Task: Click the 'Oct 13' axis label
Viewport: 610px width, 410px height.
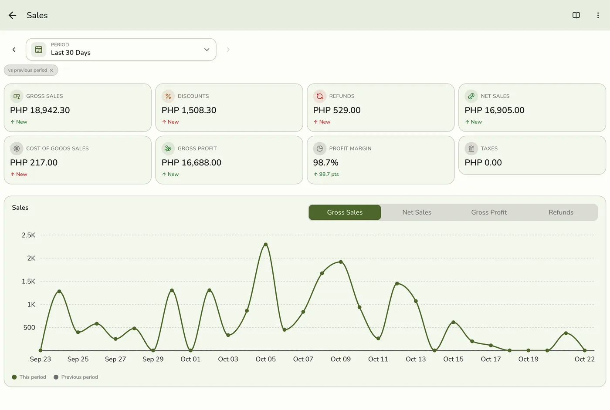Action: tap(416, 359)
